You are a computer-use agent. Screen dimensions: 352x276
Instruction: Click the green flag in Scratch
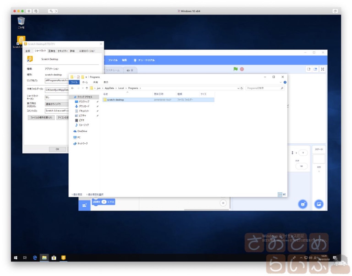(x=235, y=69)
